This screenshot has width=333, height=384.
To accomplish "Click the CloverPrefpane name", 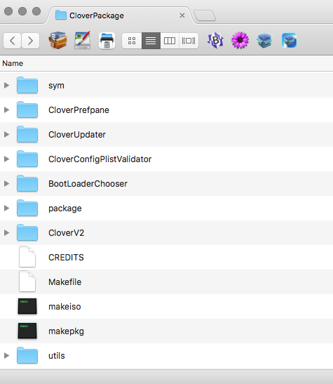I will [79, 110].
